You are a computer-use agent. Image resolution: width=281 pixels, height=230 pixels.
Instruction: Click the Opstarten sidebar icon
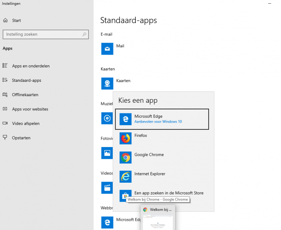(5, 138)
